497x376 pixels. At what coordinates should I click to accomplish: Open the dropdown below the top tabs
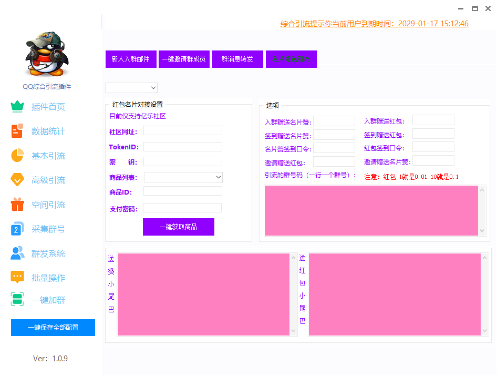(131, 88)
